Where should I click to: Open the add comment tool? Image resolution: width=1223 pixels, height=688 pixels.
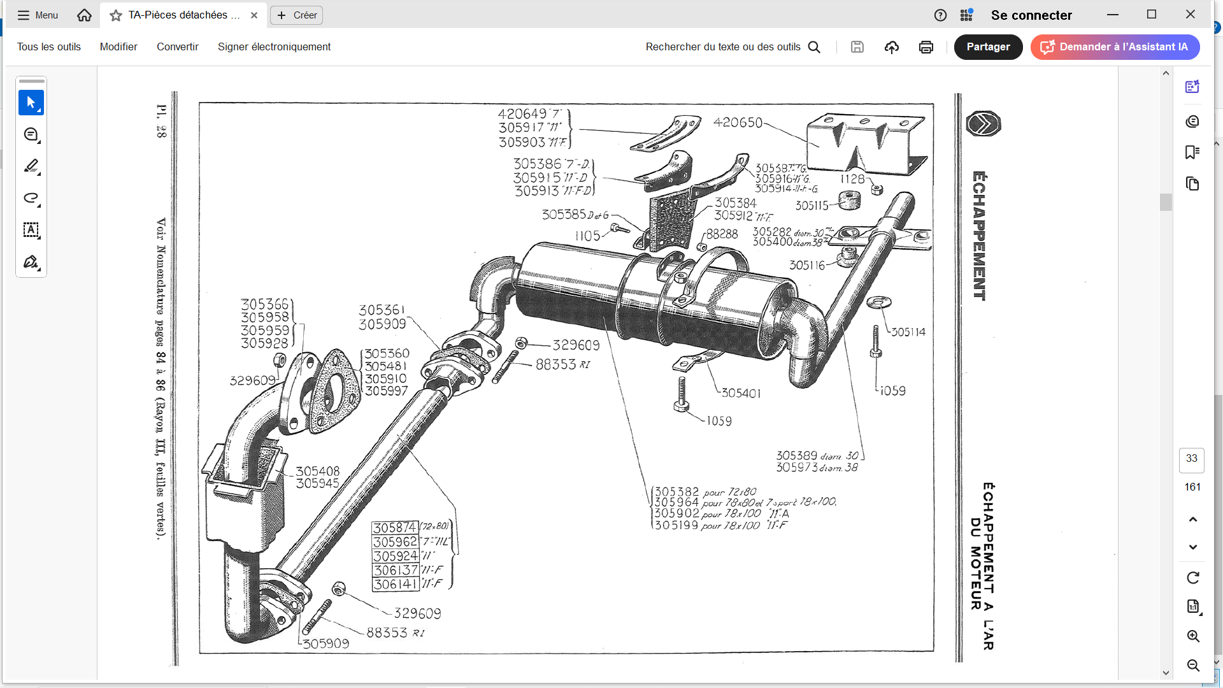tap(31, 134)
